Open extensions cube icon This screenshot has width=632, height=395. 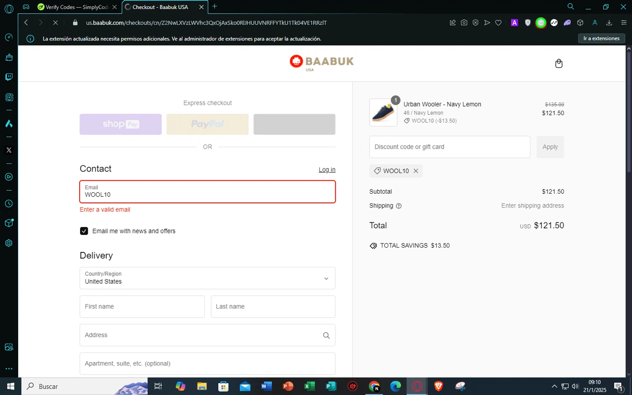point(580,23)
